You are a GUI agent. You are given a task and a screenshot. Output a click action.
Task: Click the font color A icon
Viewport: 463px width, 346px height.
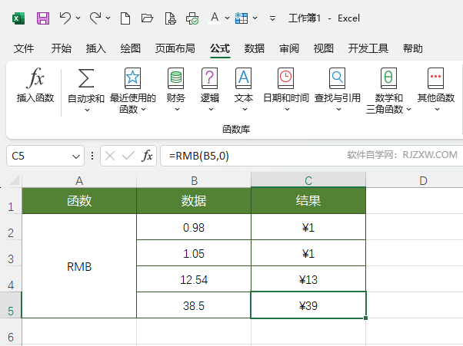point(215,18)
